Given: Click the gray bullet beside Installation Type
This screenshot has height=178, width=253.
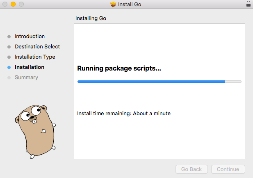Looking at the screenshot, I should click(9, 57).
